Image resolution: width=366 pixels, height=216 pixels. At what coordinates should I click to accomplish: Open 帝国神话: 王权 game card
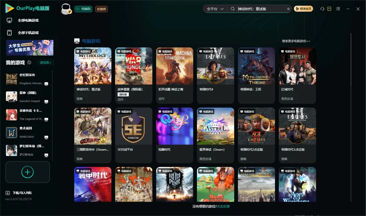point(256,76)
